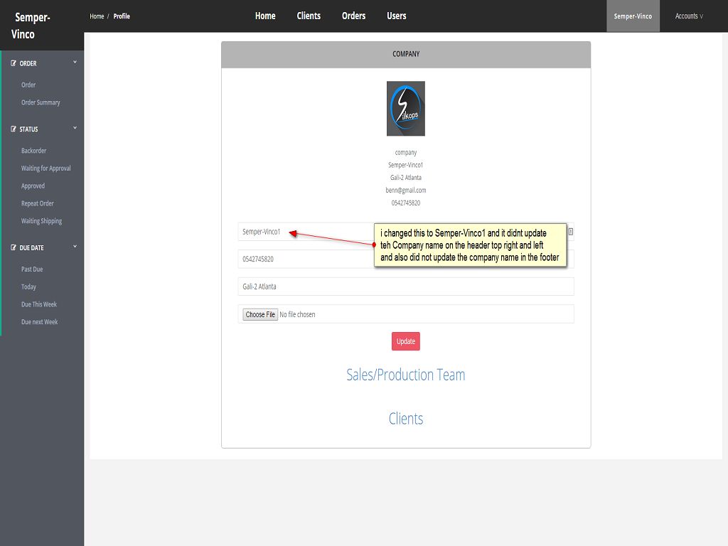Click the COMPANY panel header
This screenshot has height=546, width=728.
[406, 54]
